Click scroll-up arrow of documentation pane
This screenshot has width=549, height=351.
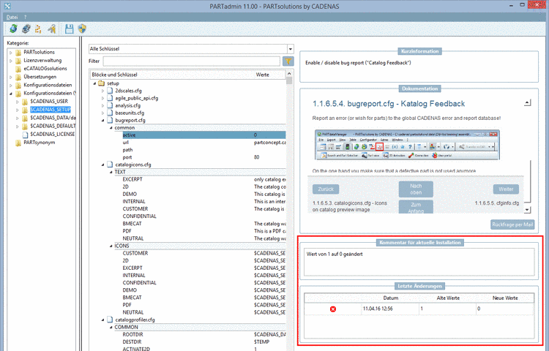pos(528,103)
